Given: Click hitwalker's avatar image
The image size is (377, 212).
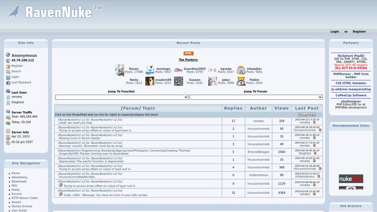Looking at the screenshot, I should click(241, 70).
